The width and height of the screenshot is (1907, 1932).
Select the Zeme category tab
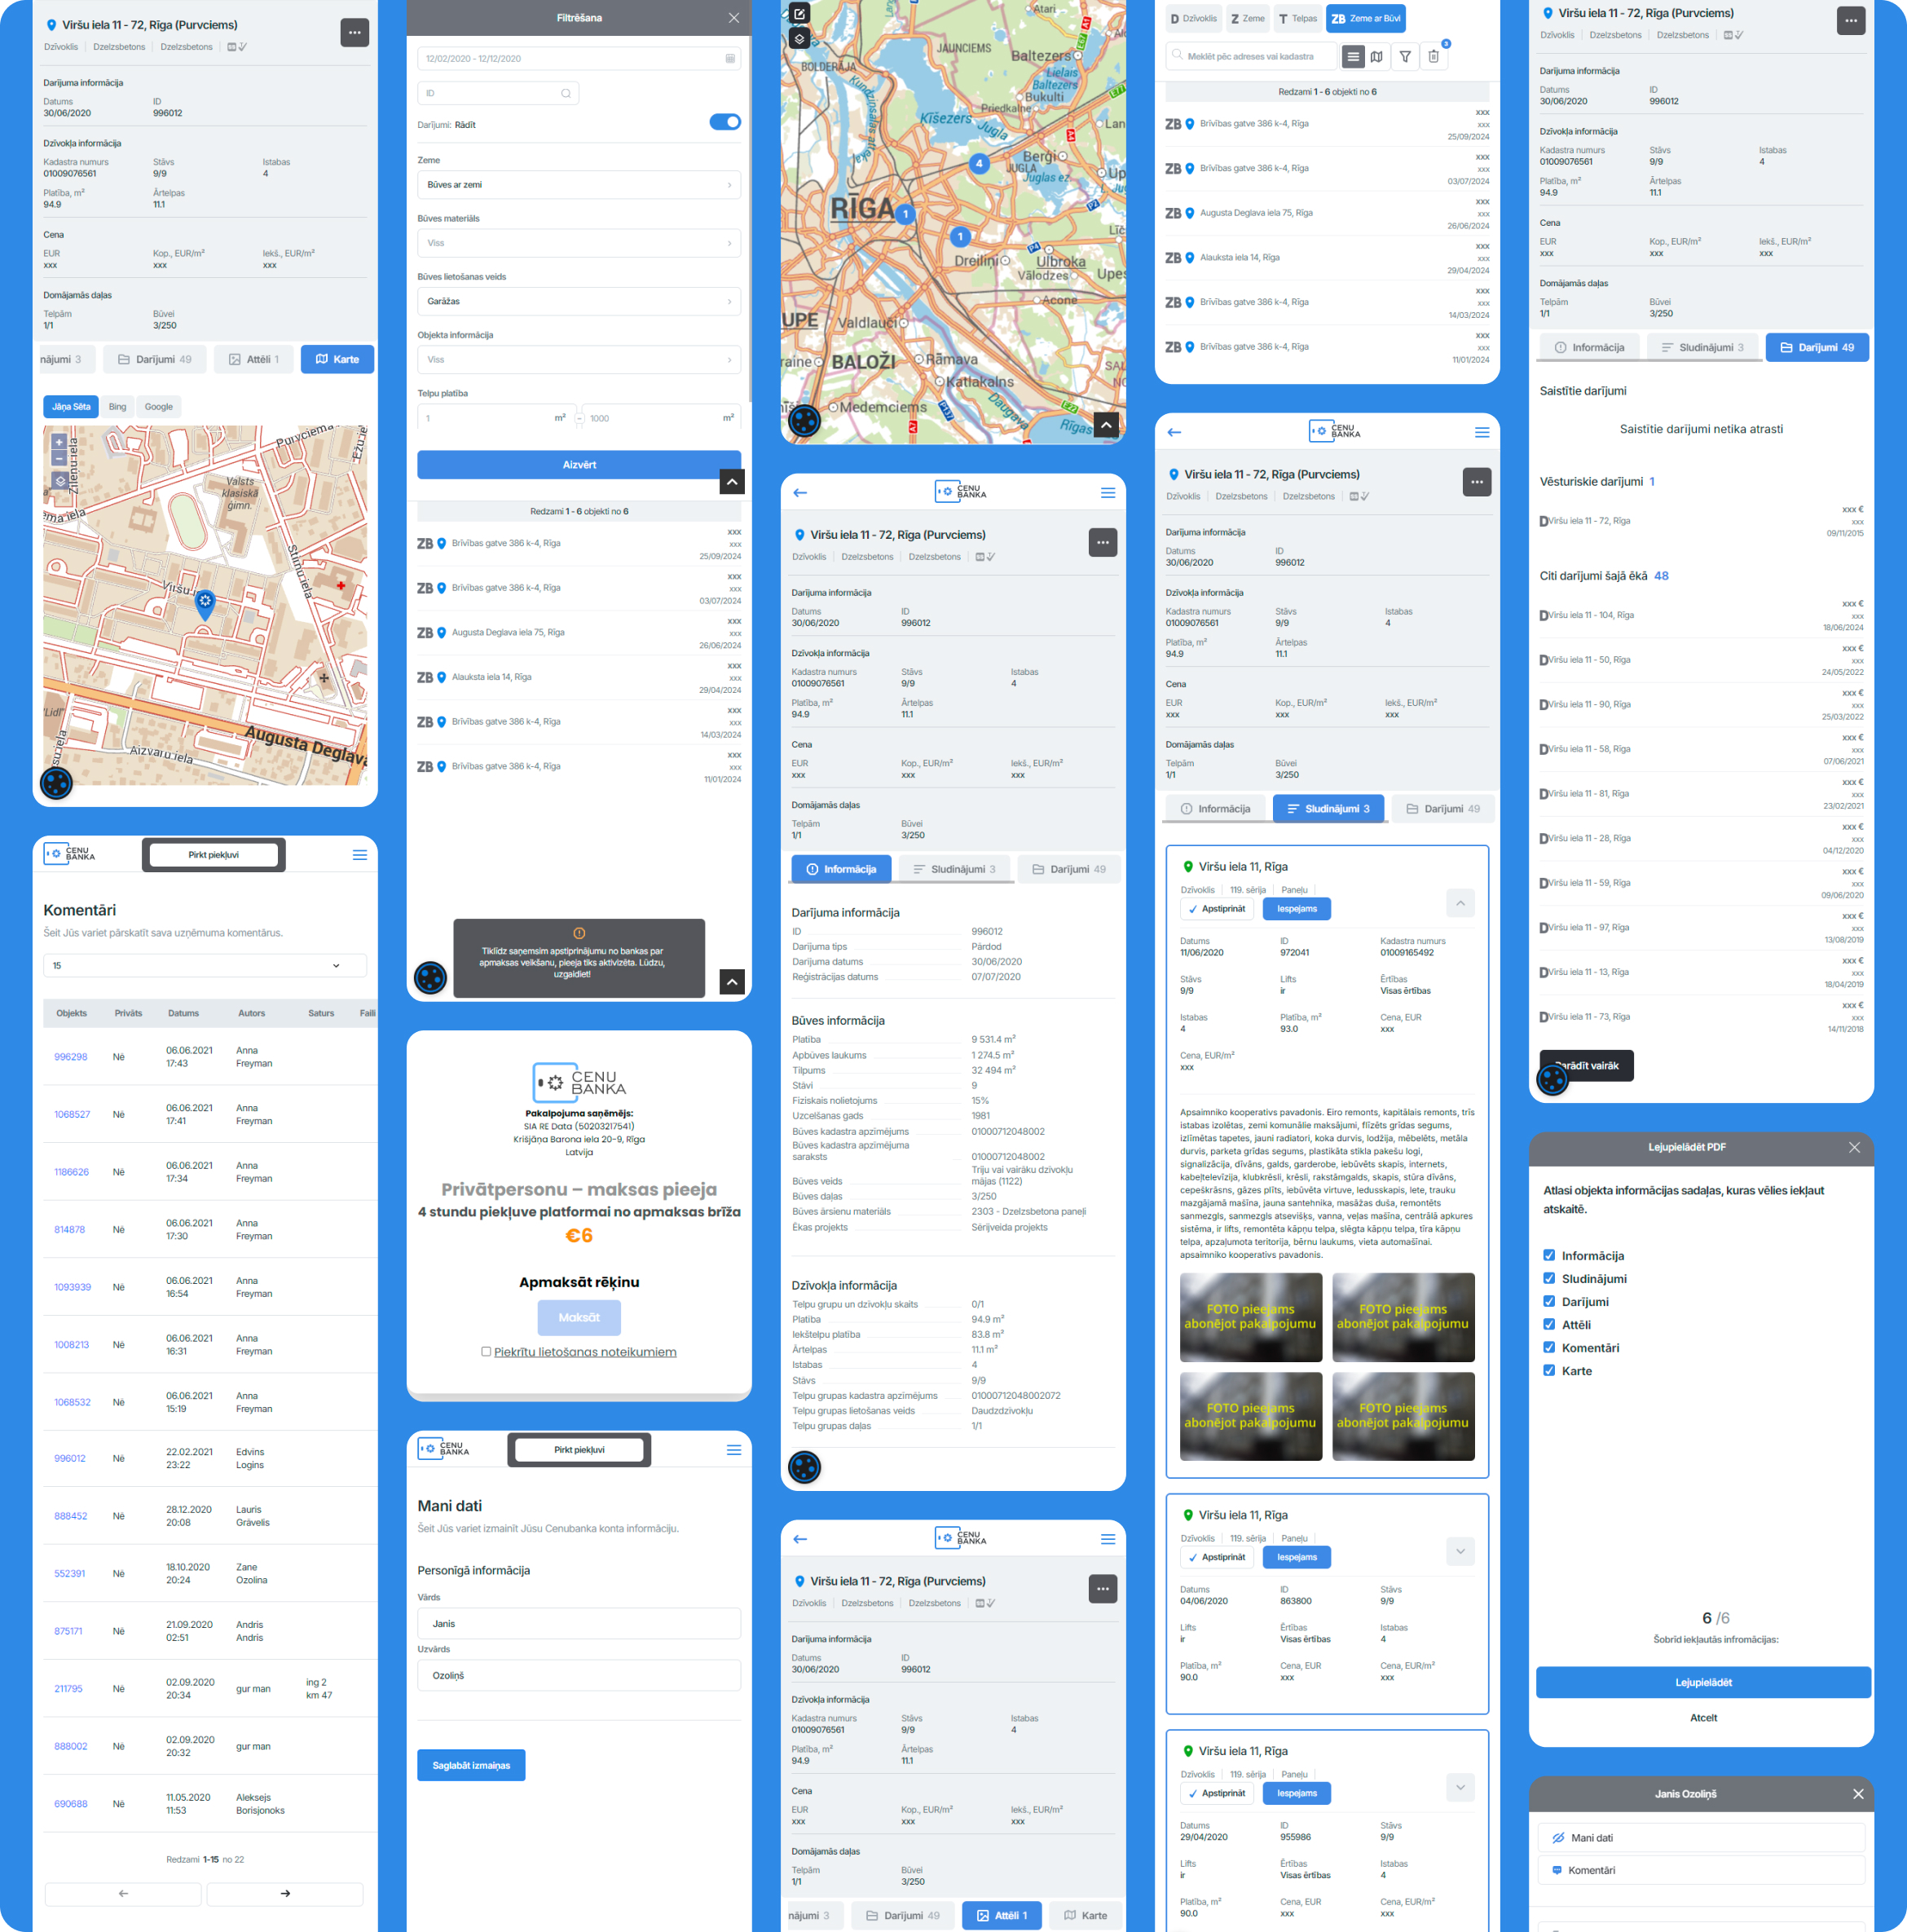coord(1249,18)
